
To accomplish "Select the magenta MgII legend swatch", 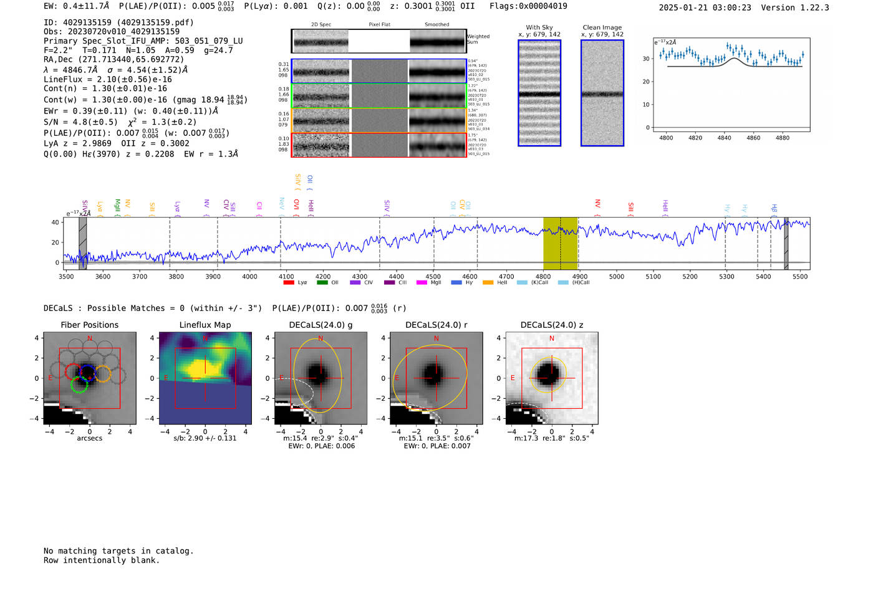I will click(422, 283).
